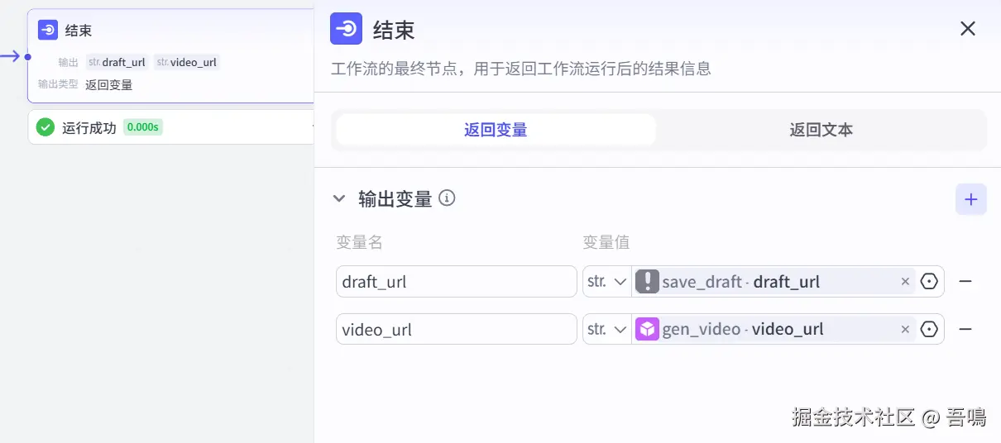This screenshot has width=1001, height=443.
Task: Clear the save_draft · draft_url reference
Action: pyautogui.click(x=905, y=282)
